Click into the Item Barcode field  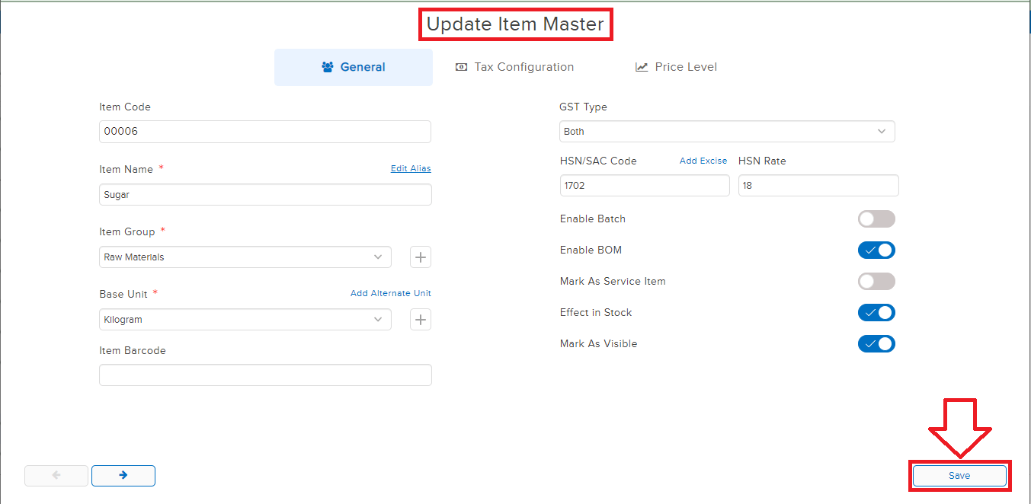click(265, 375)
